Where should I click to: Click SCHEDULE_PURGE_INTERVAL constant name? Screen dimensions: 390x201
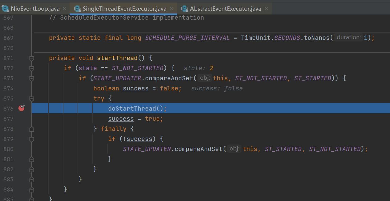[x=187, y=38]
